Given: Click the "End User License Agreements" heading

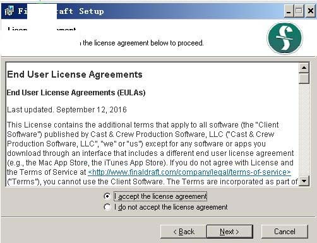Looking at the screenshot, I should (75, 74).
